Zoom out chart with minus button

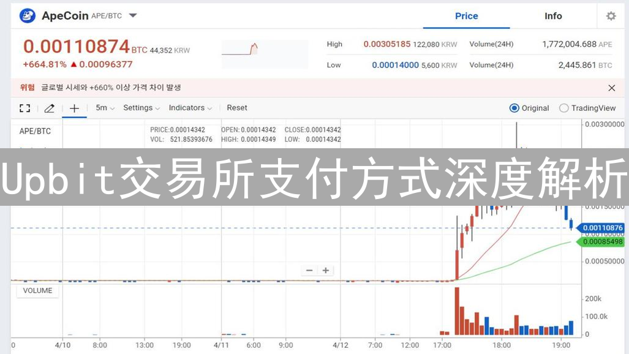point(309,271)
